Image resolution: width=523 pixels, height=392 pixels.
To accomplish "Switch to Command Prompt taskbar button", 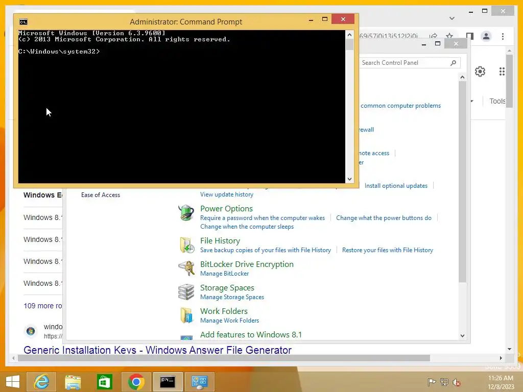I will 168,382.
